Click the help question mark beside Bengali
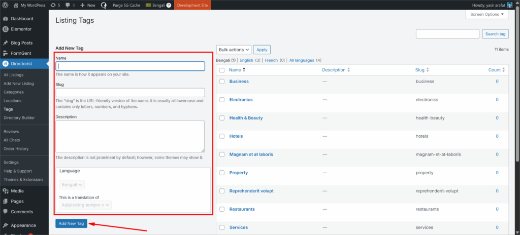This screenshot has height=235, width=520. tap(168, 5)
